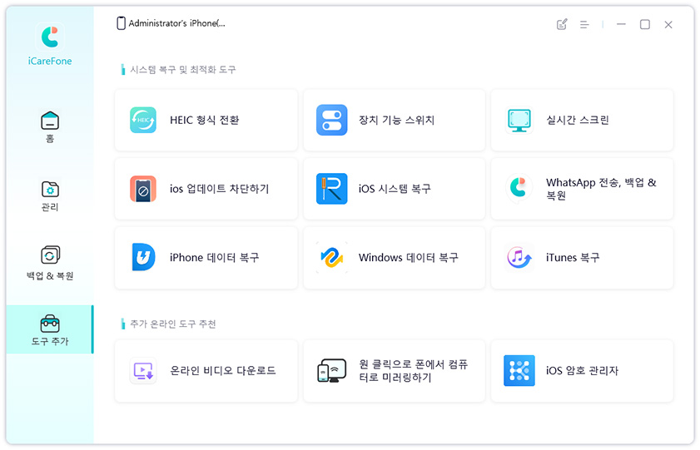
Task: Click the iOS 시스템 복구 ReiBoot icon
Action: 332,189
